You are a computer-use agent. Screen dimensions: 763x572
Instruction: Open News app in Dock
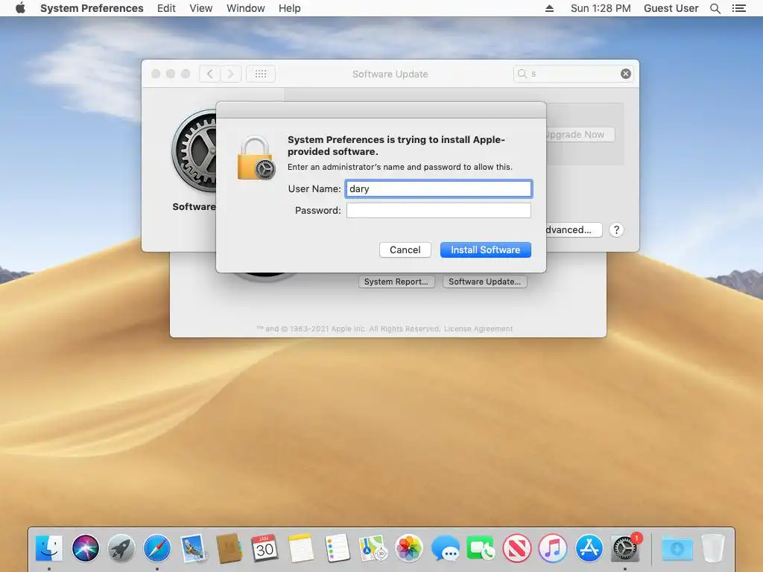pyautogui.click(x=517, y=548)
